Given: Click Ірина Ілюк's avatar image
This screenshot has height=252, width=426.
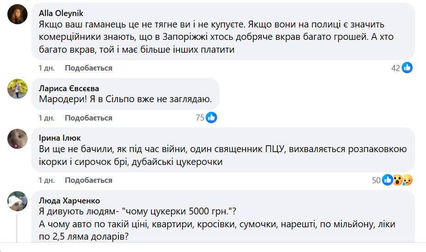Looking at the screenshot, I should [x=17, y=138].
